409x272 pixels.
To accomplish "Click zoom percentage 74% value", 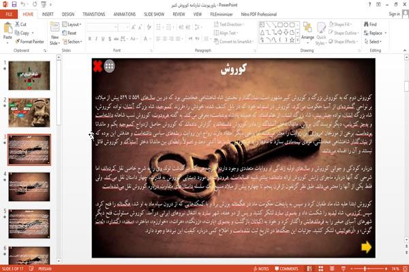I will pos(395,269).
